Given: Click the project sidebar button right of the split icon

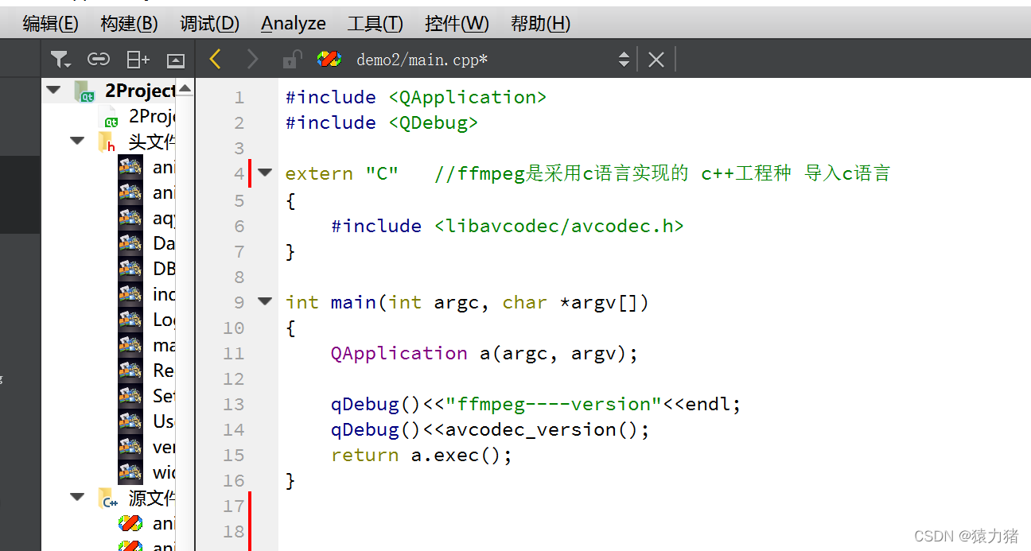Looking at the screenshot, I should click(176, 60).
